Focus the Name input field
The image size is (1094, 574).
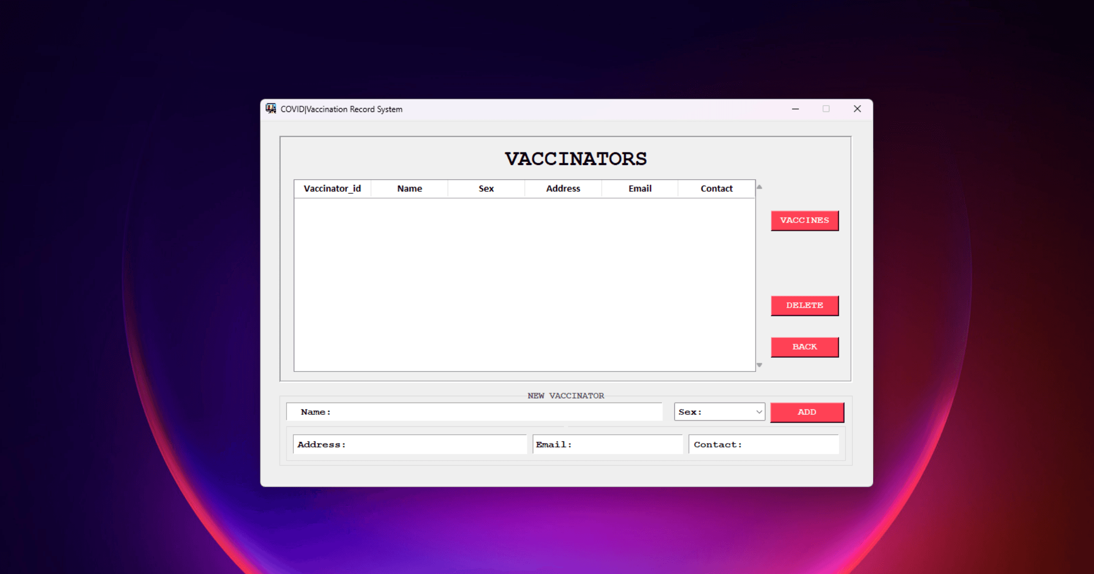click(487, 412)
